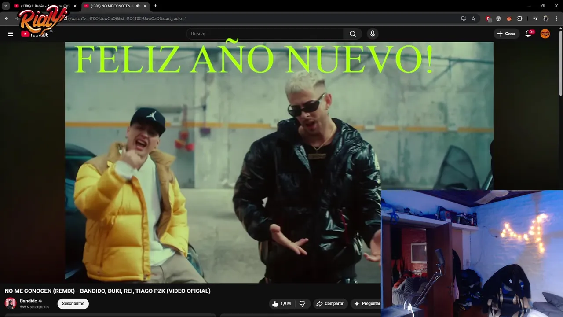Start voice search with microphone icon
The width and height of the screenshot is (563, 317).
[x=373, y=34]
